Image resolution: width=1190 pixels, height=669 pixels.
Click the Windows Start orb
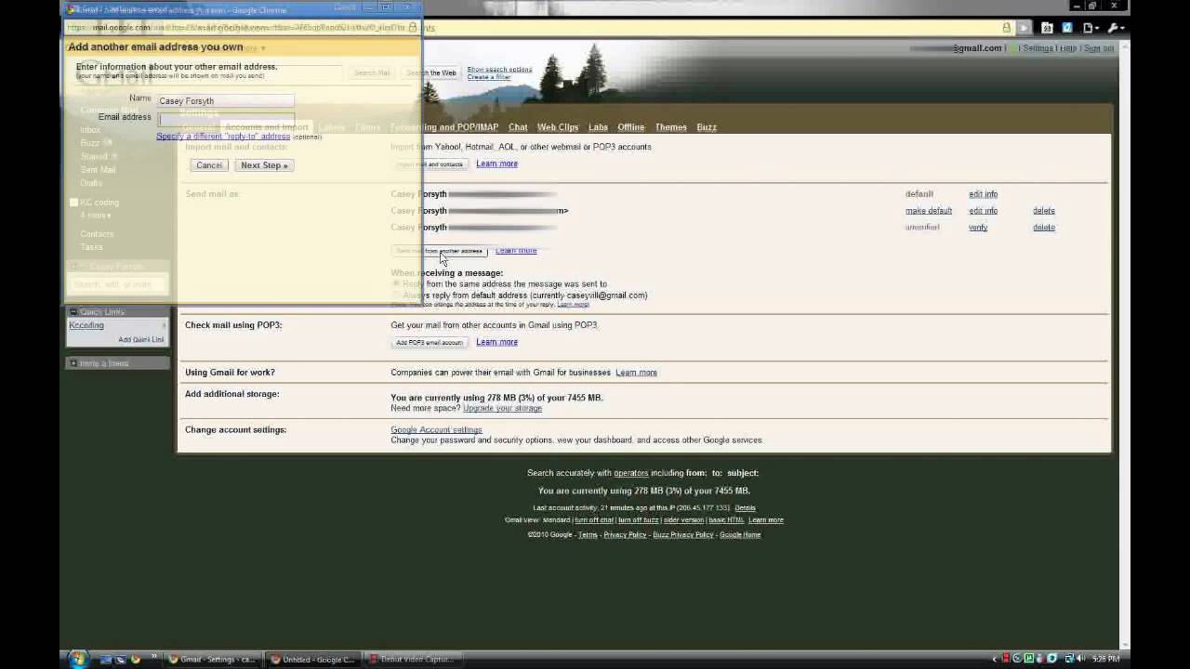(77, 659)
